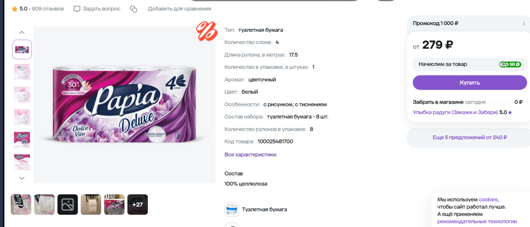Screen dimensions: 530x227
Task: Click the toilet paper category icon
Action: (x=231, y=209)
